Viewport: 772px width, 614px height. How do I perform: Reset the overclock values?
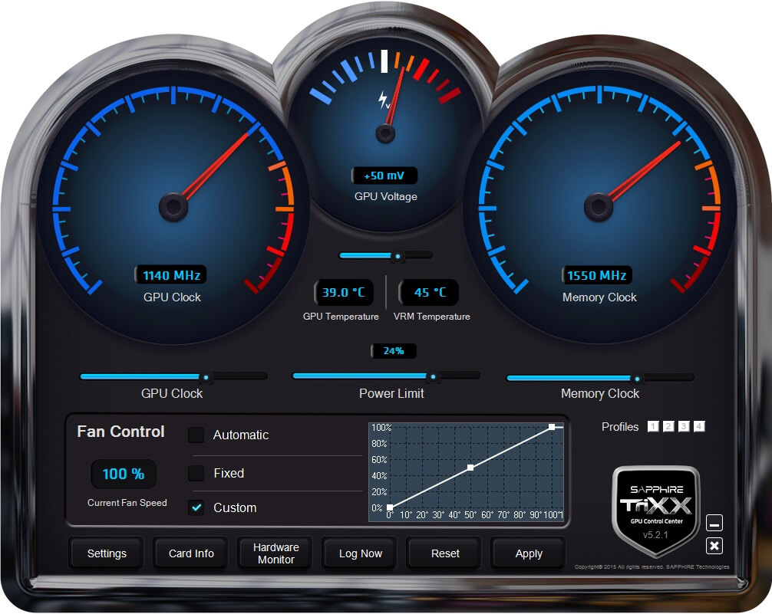[x=445, y=553]
